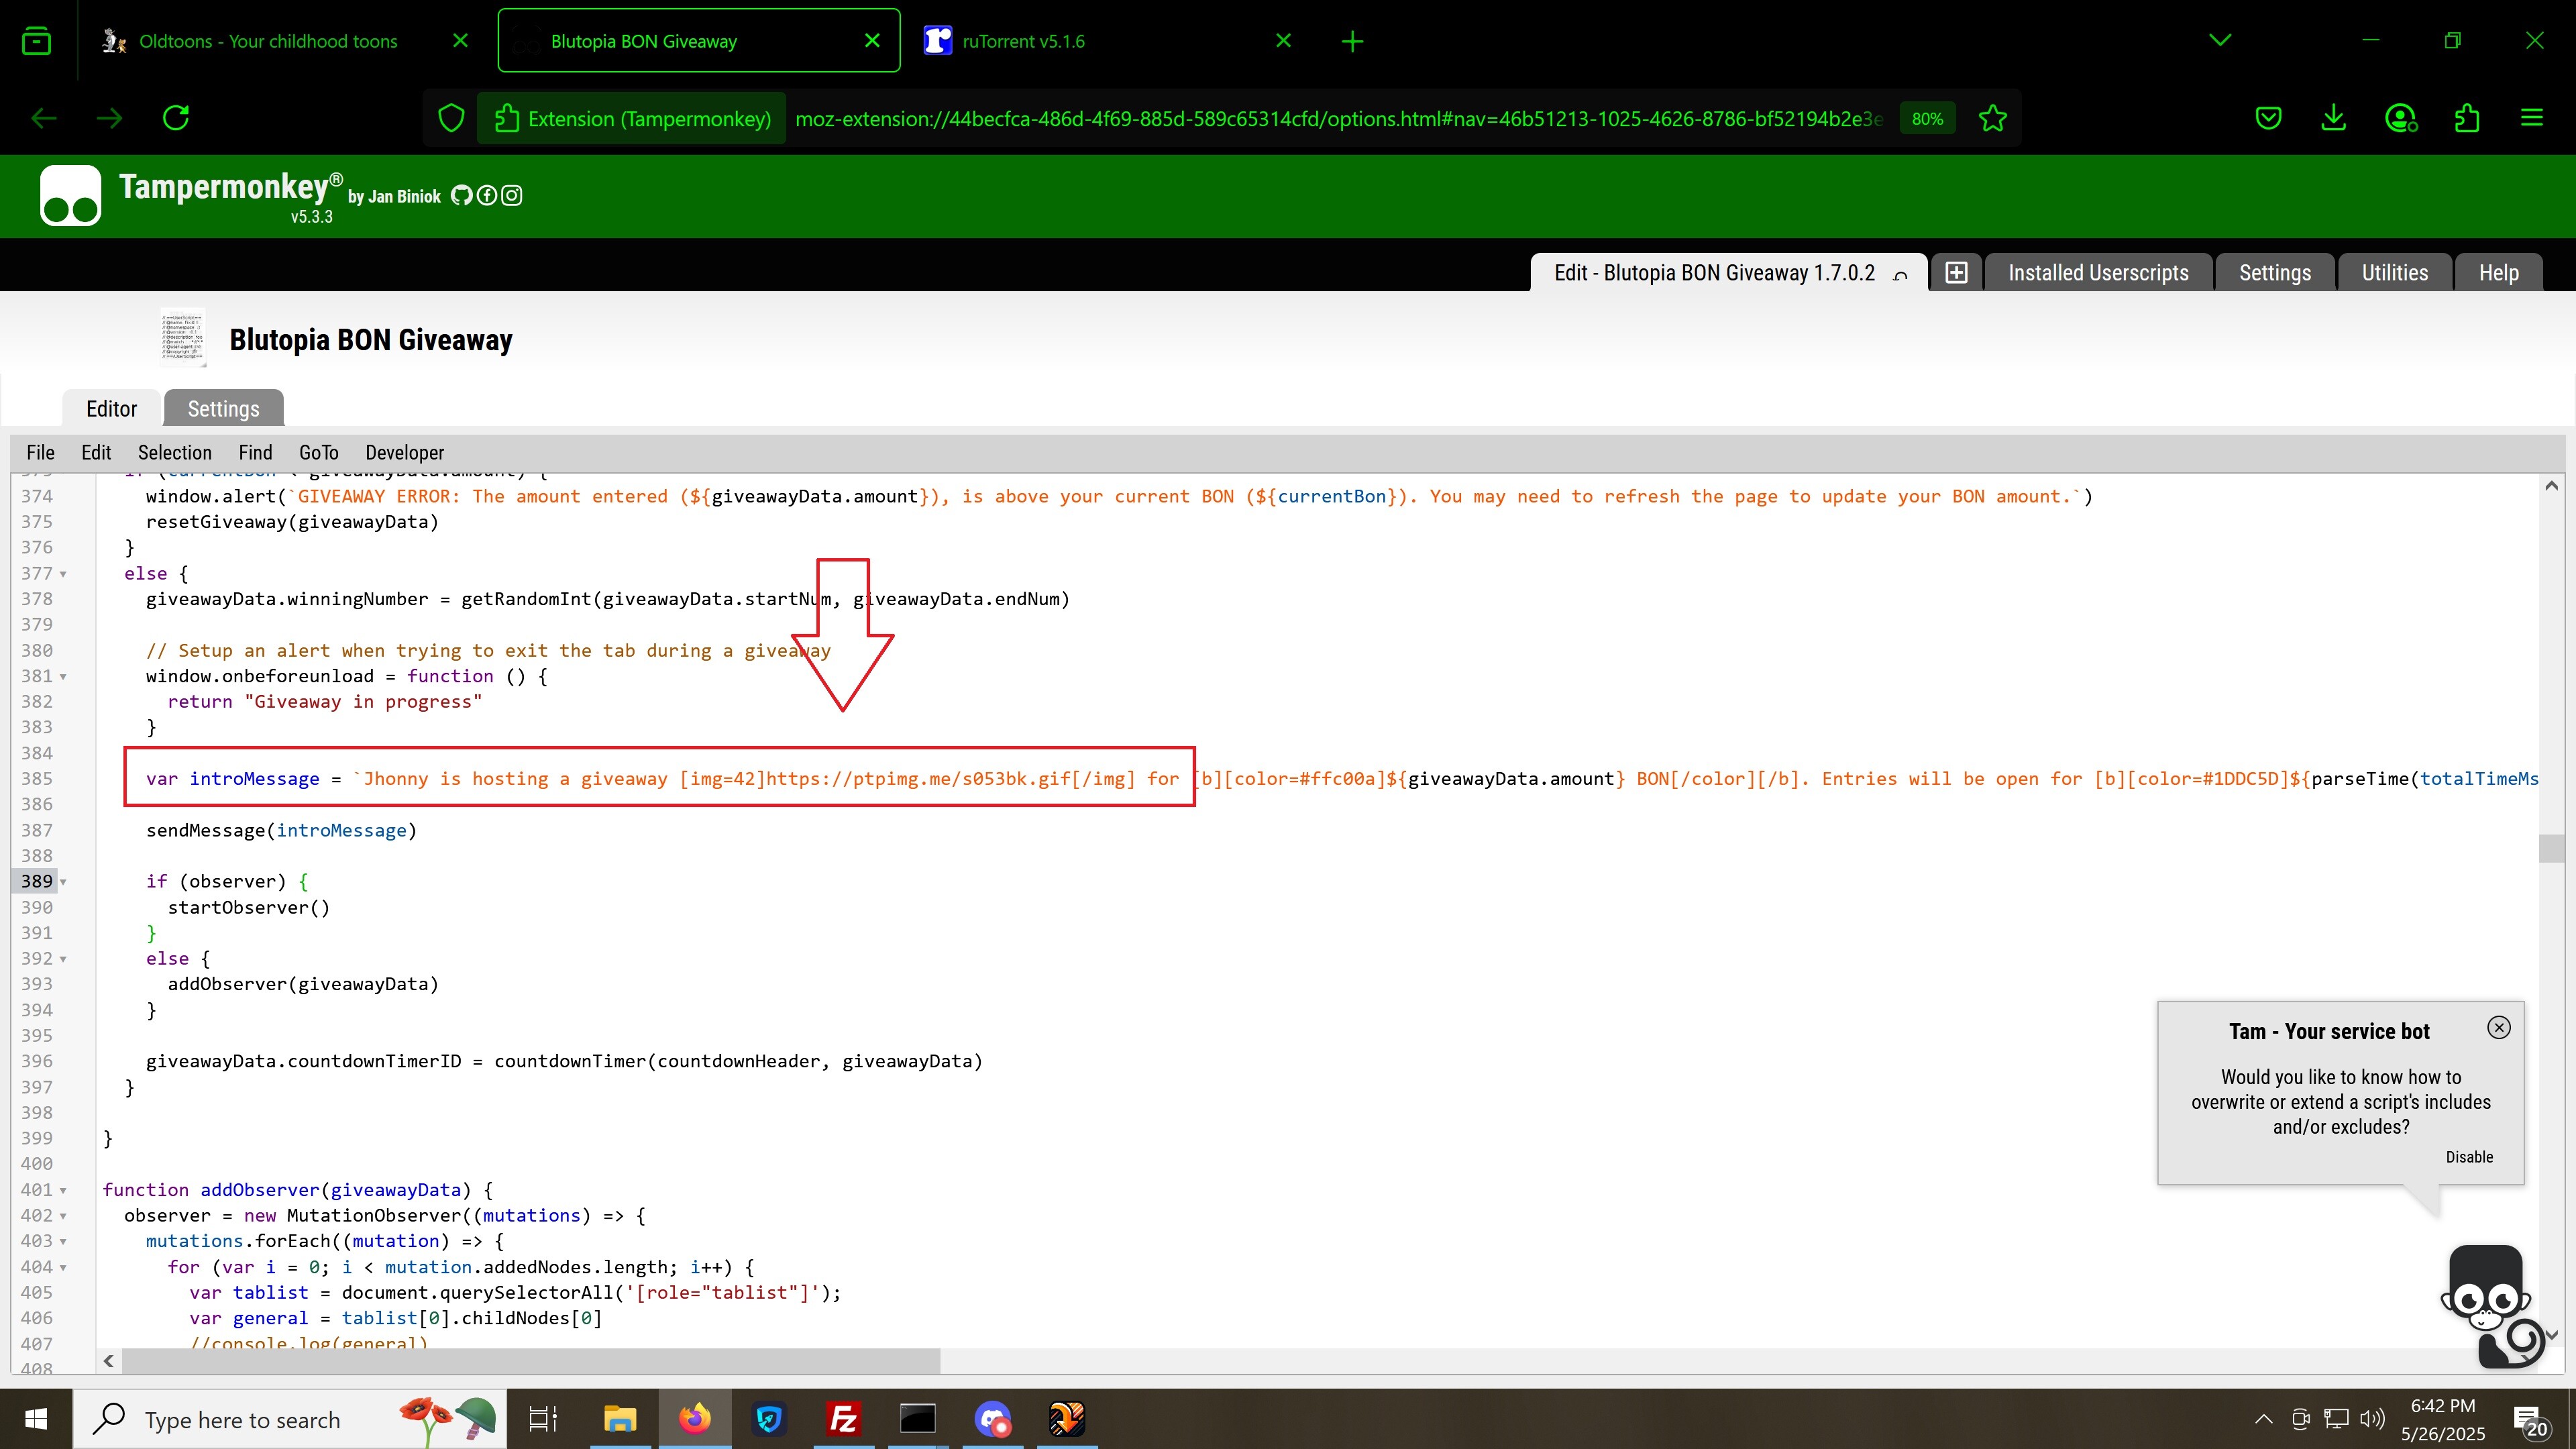The image size is (2576, 1449).
Task: Open the Firefox downloads panel
Action: click(x=2333, y=118)
